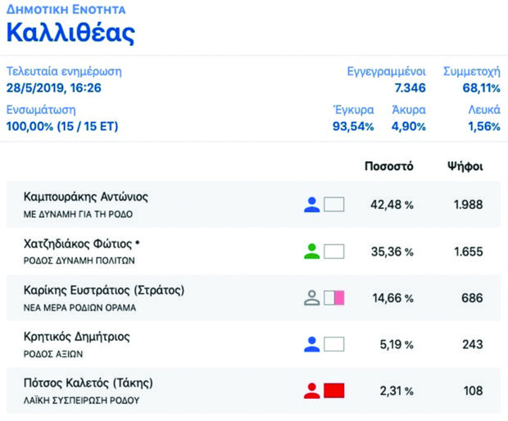Click blue person icon beside Καμπουράκης Αντώνιος
508x421 pixels.
tap(311, 205)
